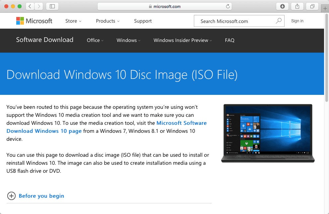Open Microsoft Software Download Windows 10 page link
The image size is (329, 214).
tap(107, 127)
